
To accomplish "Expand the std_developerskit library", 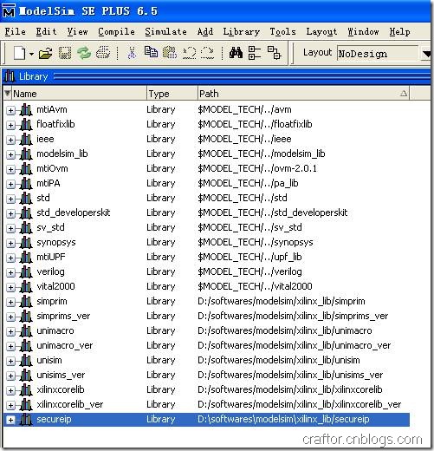I will (x=10, y=213).
